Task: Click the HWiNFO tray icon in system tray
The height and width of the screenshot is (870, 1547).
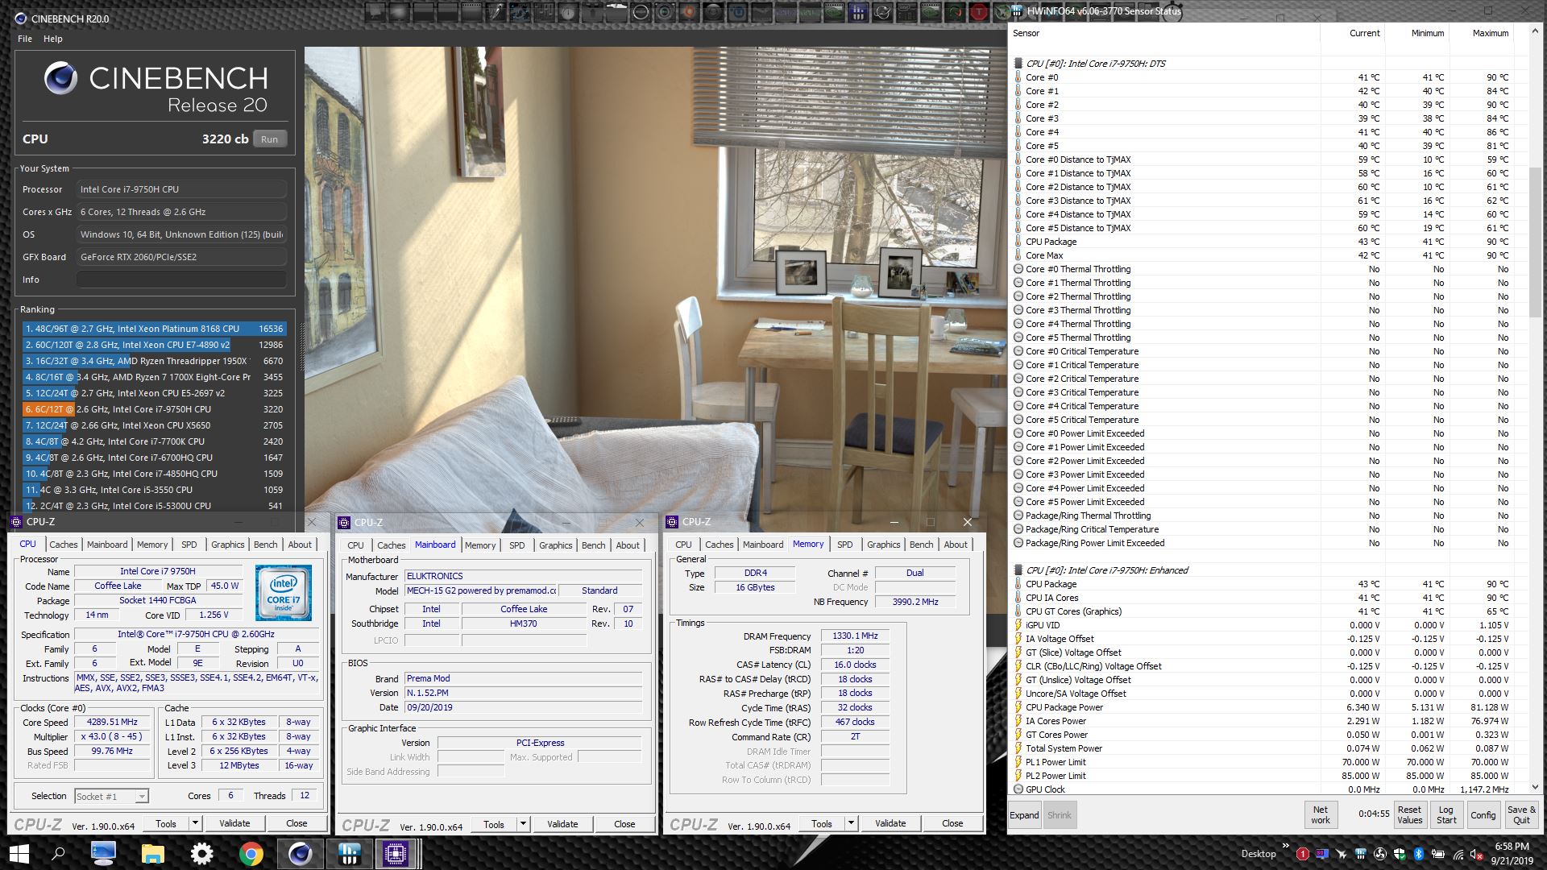Action: point(1361,854)
